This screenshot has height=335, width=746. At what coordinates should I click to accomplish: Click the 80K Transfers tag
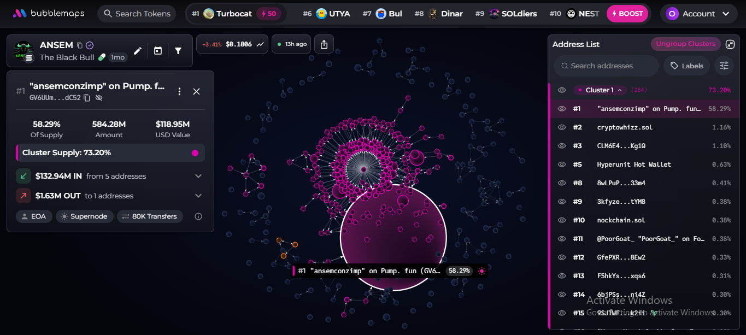pos(150,216)
